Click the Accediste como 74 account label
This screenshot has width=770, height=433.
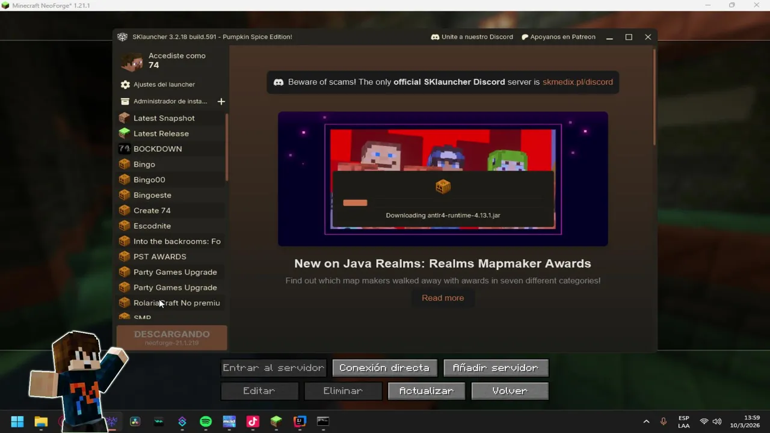click(x=177, y=60)
